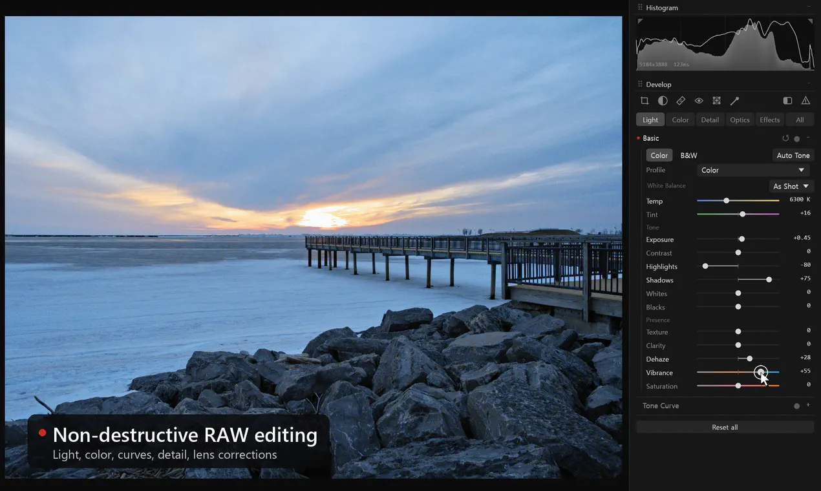Image resolution: width=821 pixels, height=491 pixels.
Task: Toggle the before/after split view icon
Action: coord(787,101)
